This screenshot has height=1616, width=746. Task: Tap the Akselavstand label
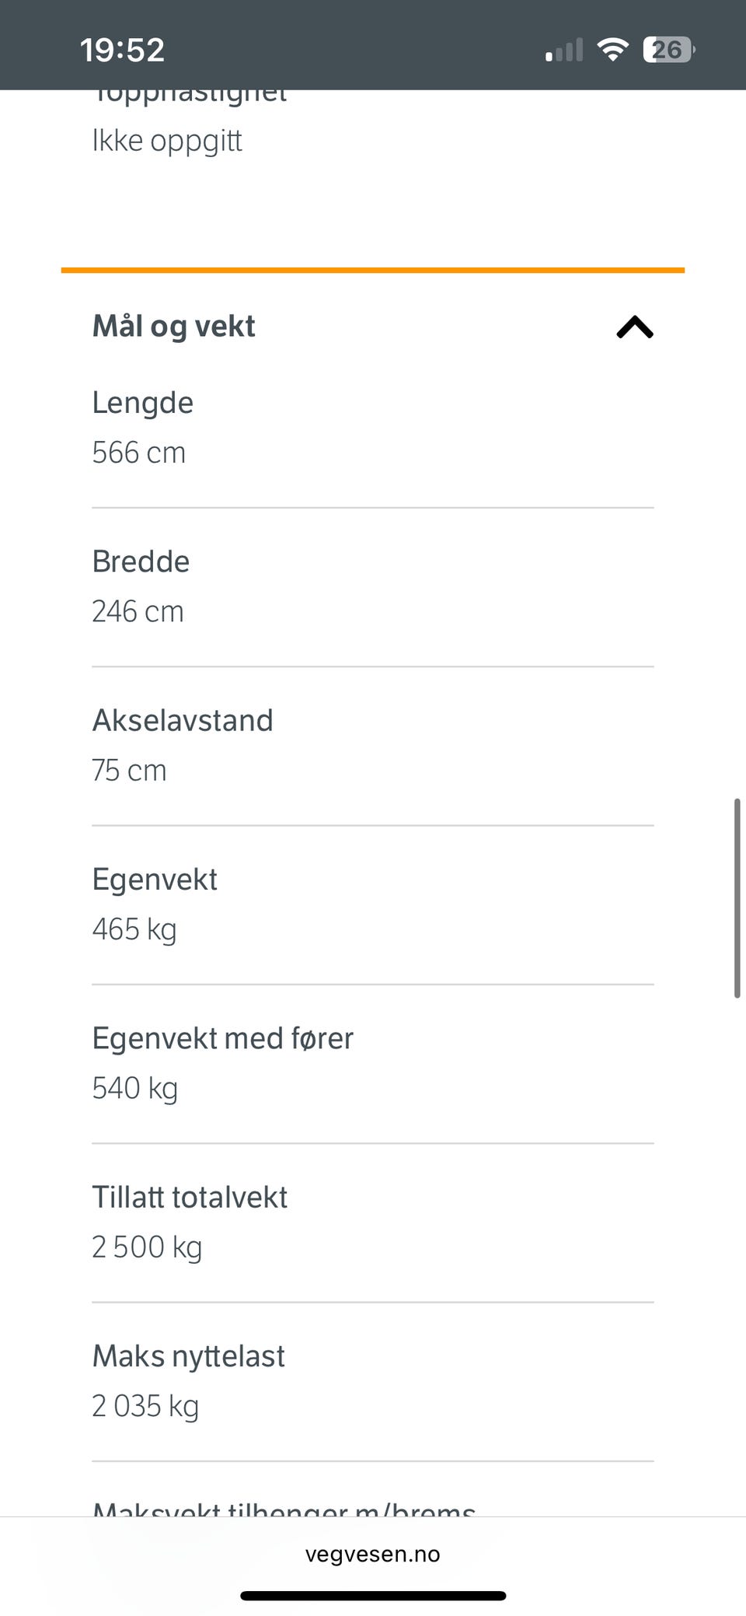(182, 720)
